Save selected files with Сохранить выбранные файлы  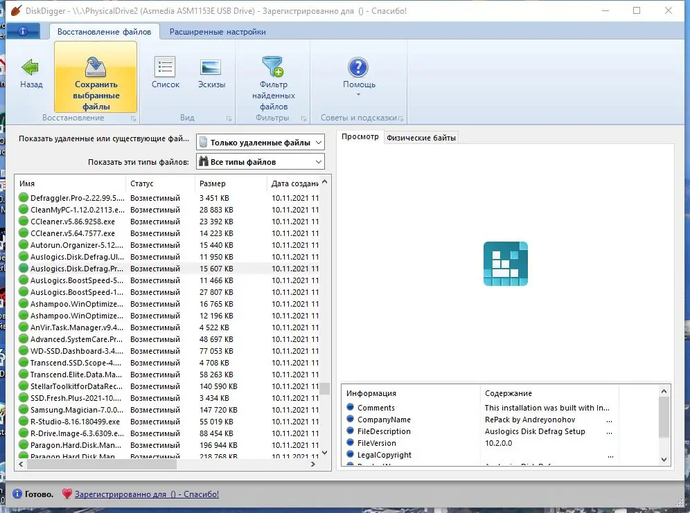[x=96, y=77]
